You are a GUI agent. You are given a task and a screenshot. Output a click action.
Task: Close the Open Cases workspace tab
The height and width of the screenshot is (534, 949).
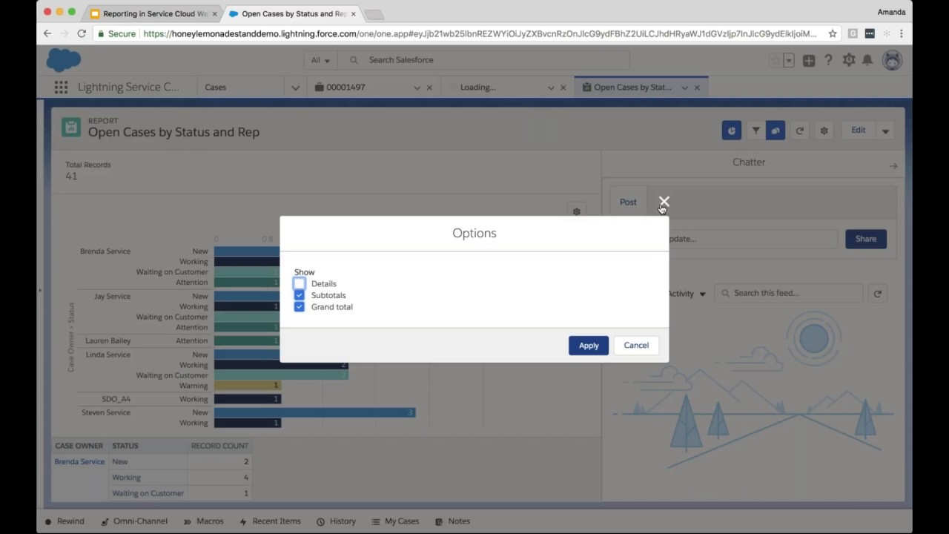(x=697, y=88)
